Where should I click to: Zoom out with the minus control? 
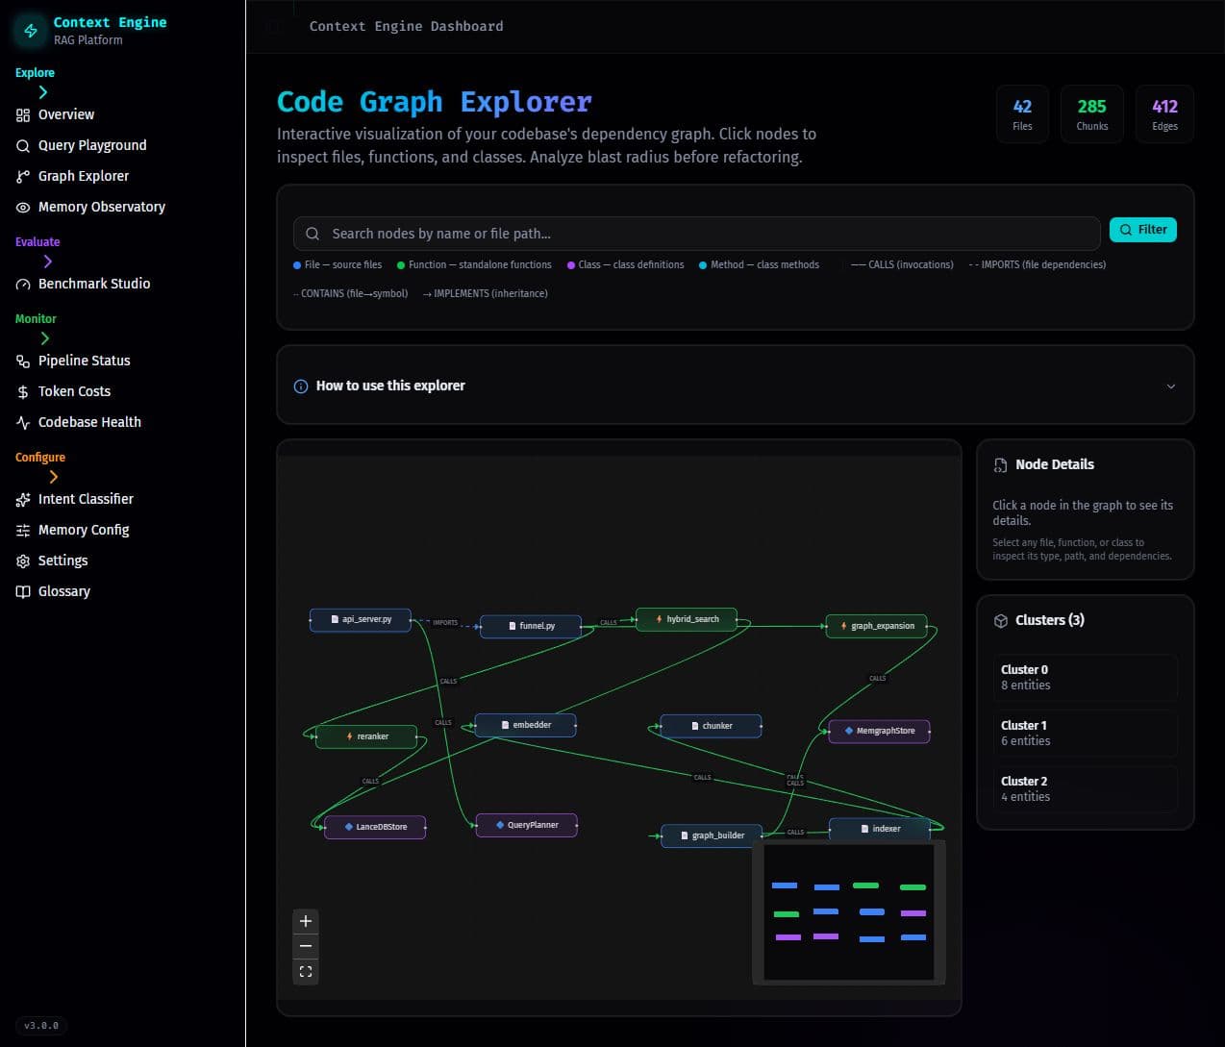[306, 946]
